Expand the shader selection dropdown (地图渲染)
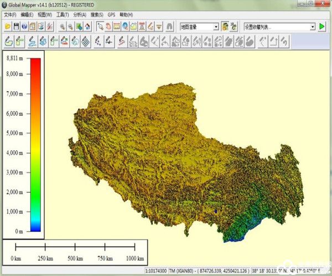Image resolution: width=332 pixels, height=276 pixels. click(215, 26)
